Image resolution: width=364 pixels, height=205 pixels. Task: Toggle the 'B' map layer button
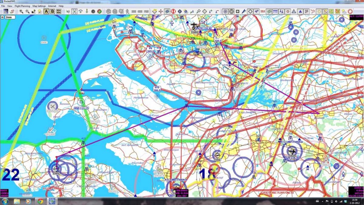(52, 11)
